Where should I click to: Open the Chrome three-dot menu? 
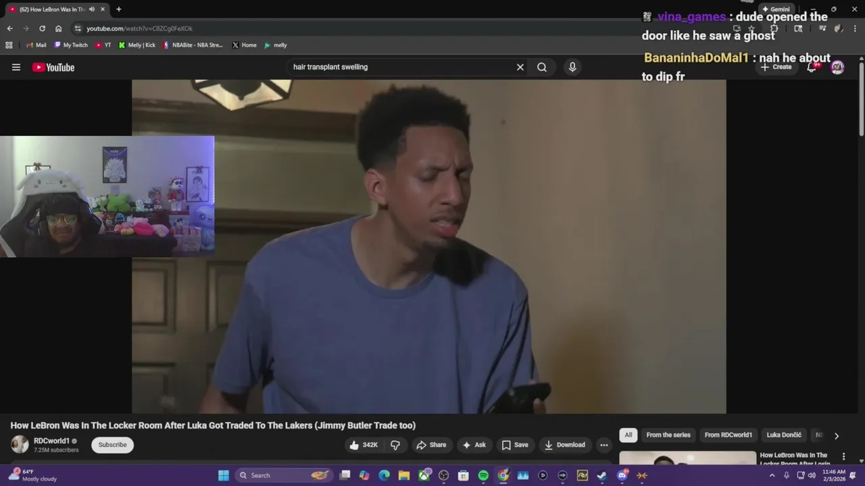coord(855,28)
